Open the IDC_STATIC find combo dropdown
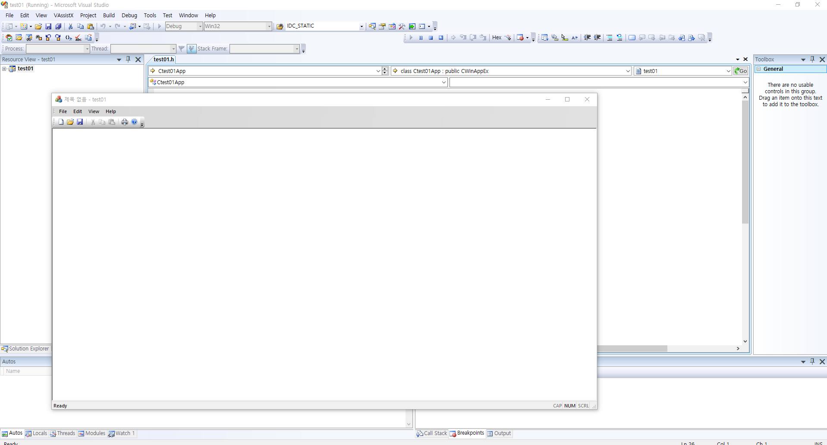827x445 pixels. (x=362, y=26)
